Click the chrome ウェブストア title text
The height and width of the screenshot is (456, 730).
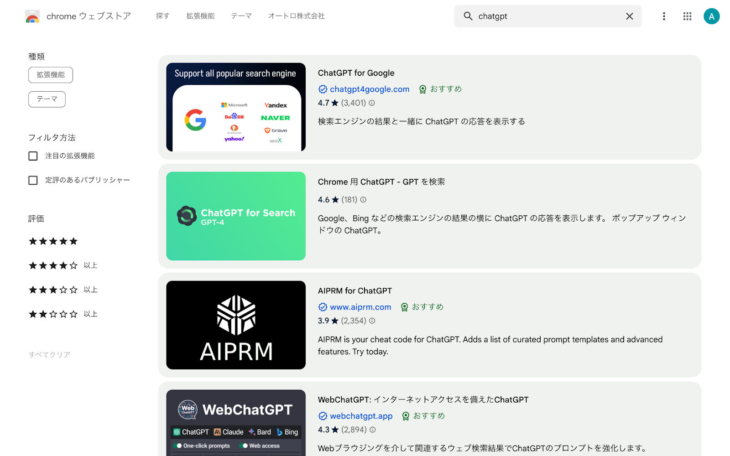coord(89,16)
